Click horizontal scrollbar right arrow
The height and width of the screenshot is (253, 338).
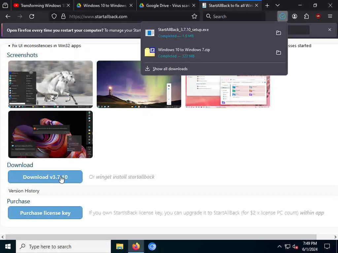[335, 237]
